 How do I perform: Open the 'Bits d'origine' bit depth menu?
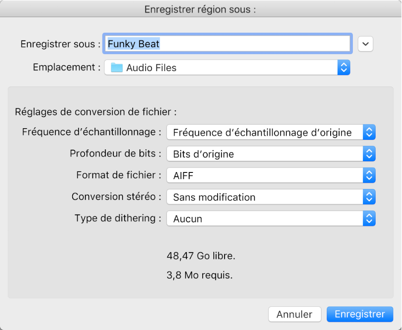click(264, 154)
